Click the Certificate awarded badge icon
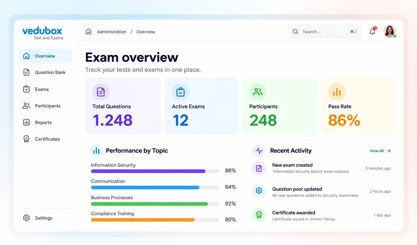The image size is (417, 245). pos(259,215)
